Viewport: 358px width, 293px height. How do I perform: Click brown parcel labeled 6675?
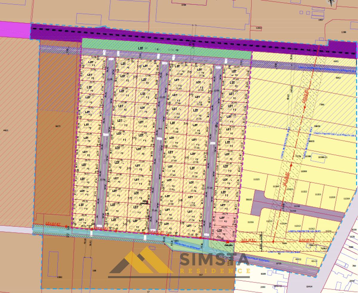[x=58, y=126]
